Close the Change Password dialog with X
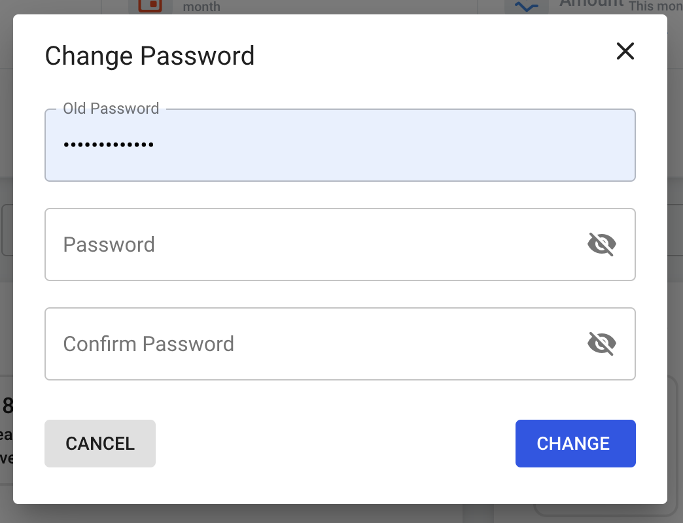The height and width of the screenshot is (523, 683). point(625,51)
